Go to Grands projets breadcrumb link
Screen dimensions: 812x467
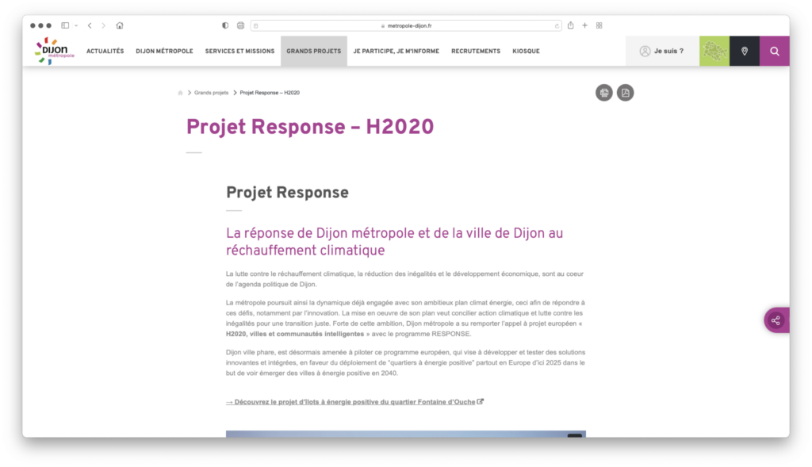[211, 93]
